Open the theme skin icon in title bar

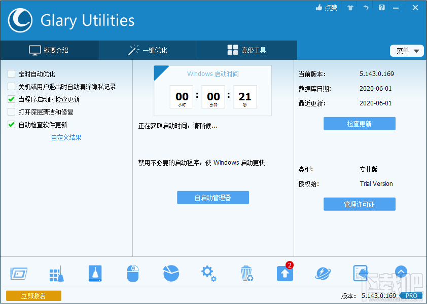point(350,7)
